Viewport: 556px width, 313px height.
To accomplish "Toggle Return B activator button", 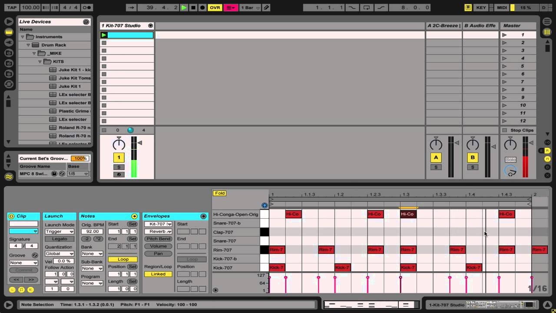I will (472, 158).
